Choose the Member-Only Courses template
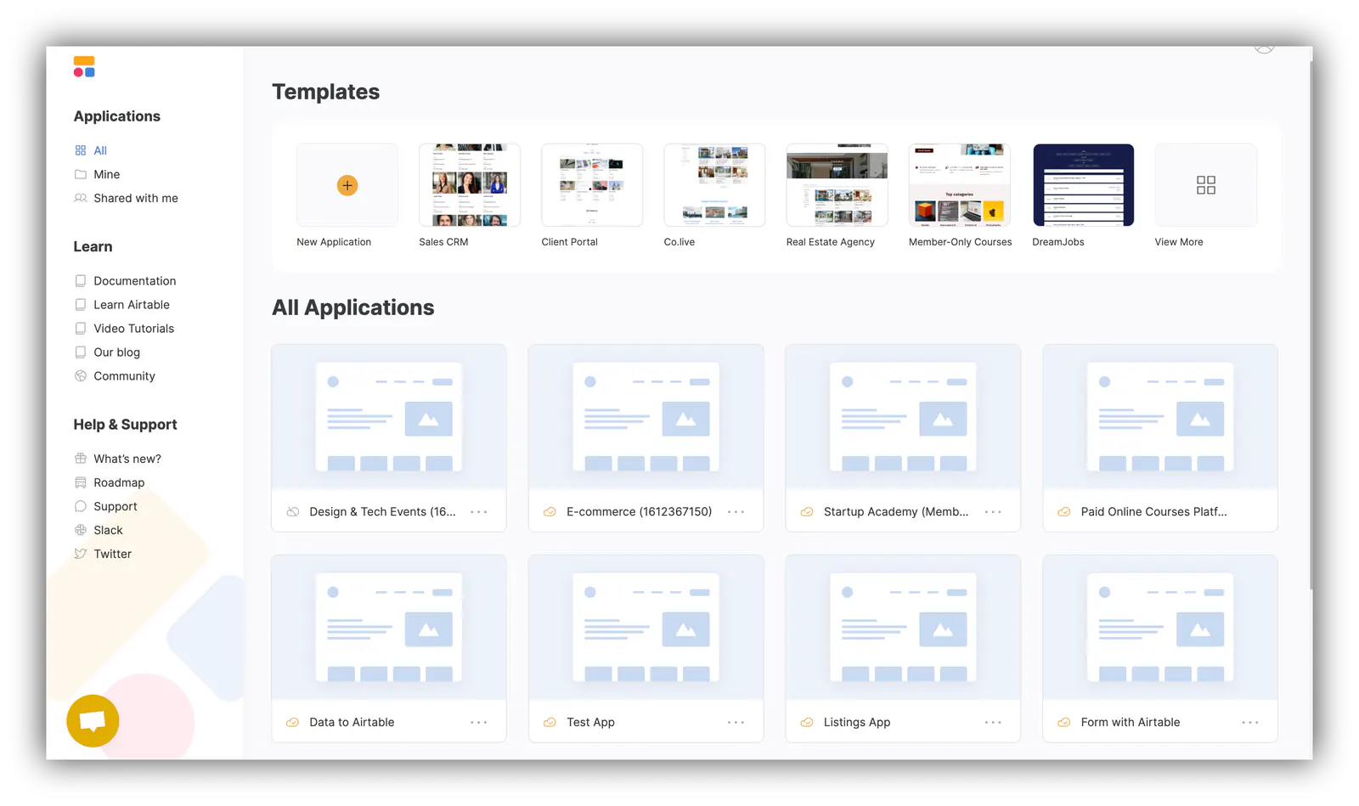 tap(960, 185)
